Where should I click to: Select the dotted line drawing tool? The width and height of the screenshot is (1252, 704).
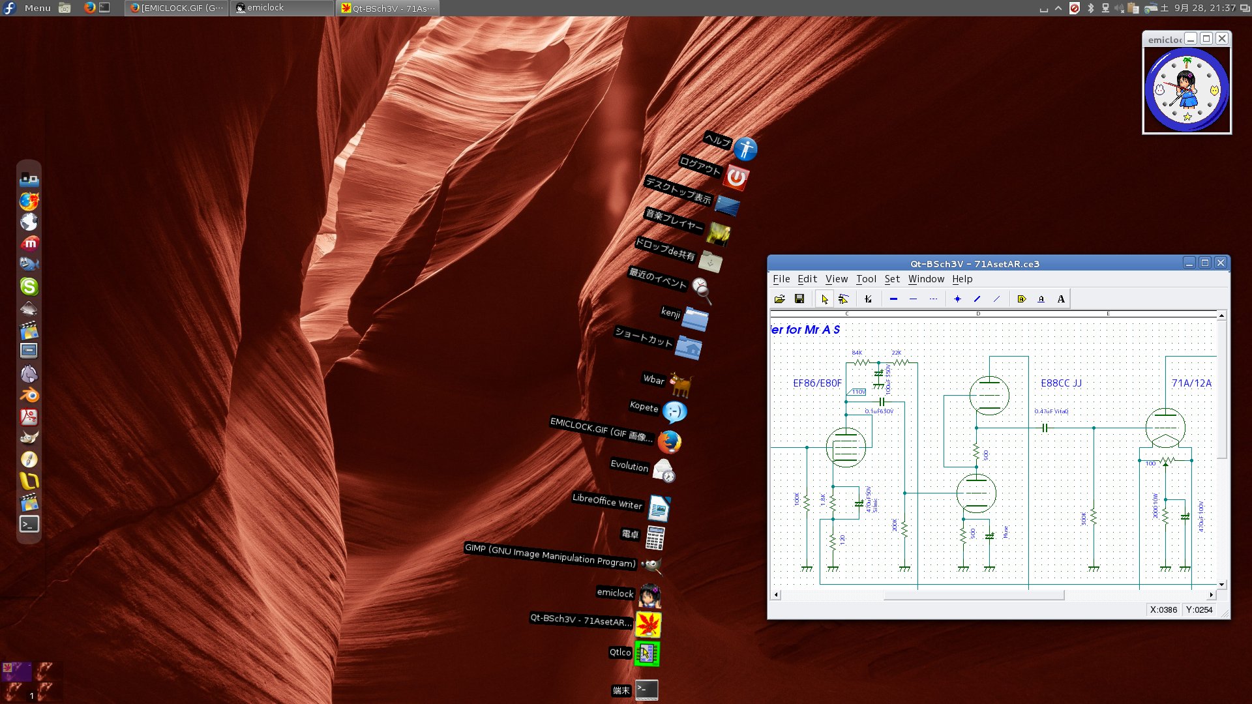pos(933,299)
